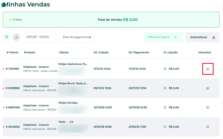Click client name Teste → CX
The width and height of the screenshot is (223, 139).
coord(66,122)
